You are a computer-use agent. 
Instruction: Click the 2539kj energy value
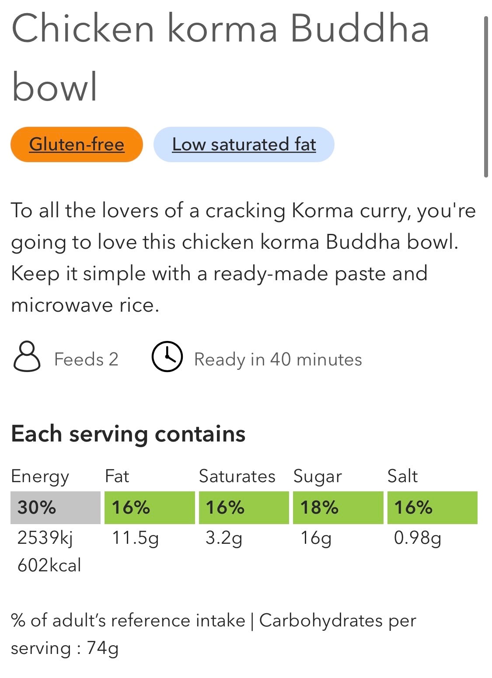click(x=45, y=538)
